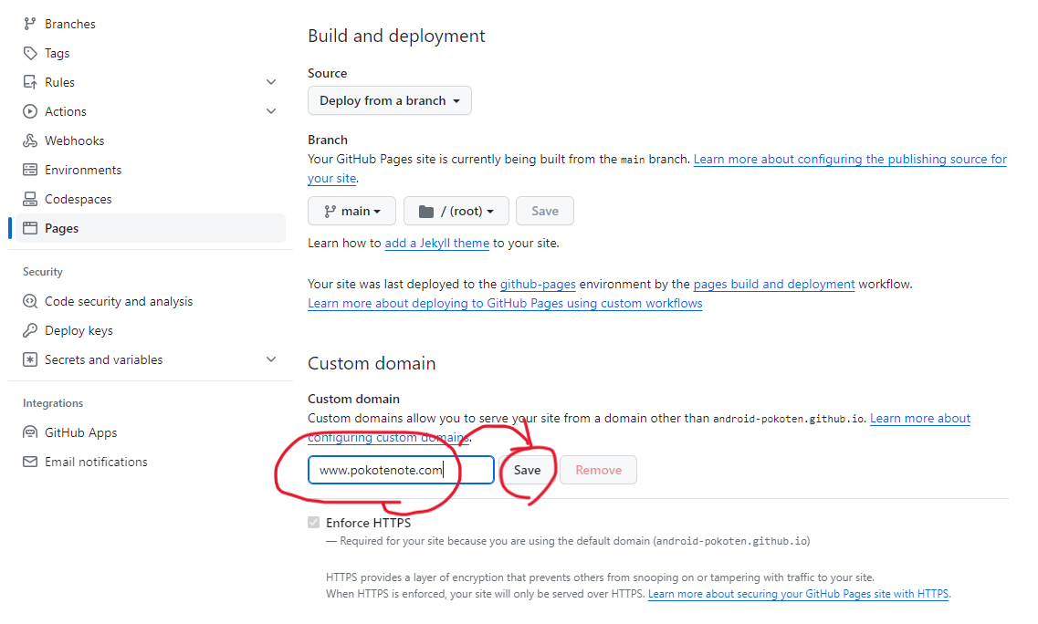This screenshot has height=624, width=1038.
Task: Click the Email notifications envelope icon
Action: click(30, 462)
